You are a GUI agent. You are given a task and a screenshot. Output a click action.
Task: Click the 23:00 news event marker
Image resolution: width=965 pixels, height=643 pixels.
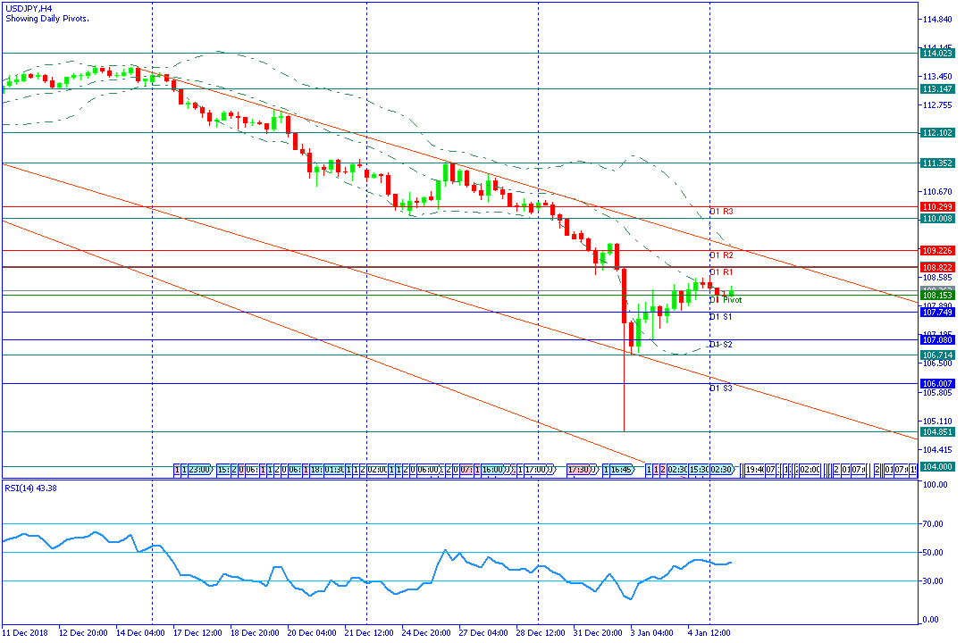(x=200, y=470)
